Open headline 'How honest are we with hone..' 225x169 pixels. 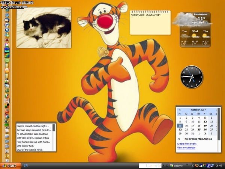pos(33,142)
